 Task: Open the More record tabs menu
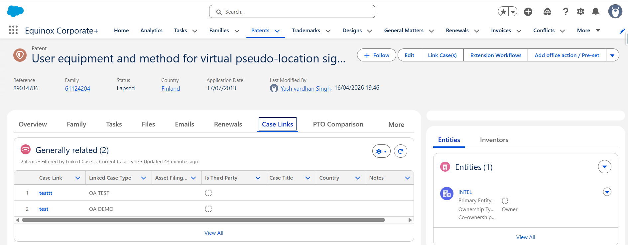point(396,124)
